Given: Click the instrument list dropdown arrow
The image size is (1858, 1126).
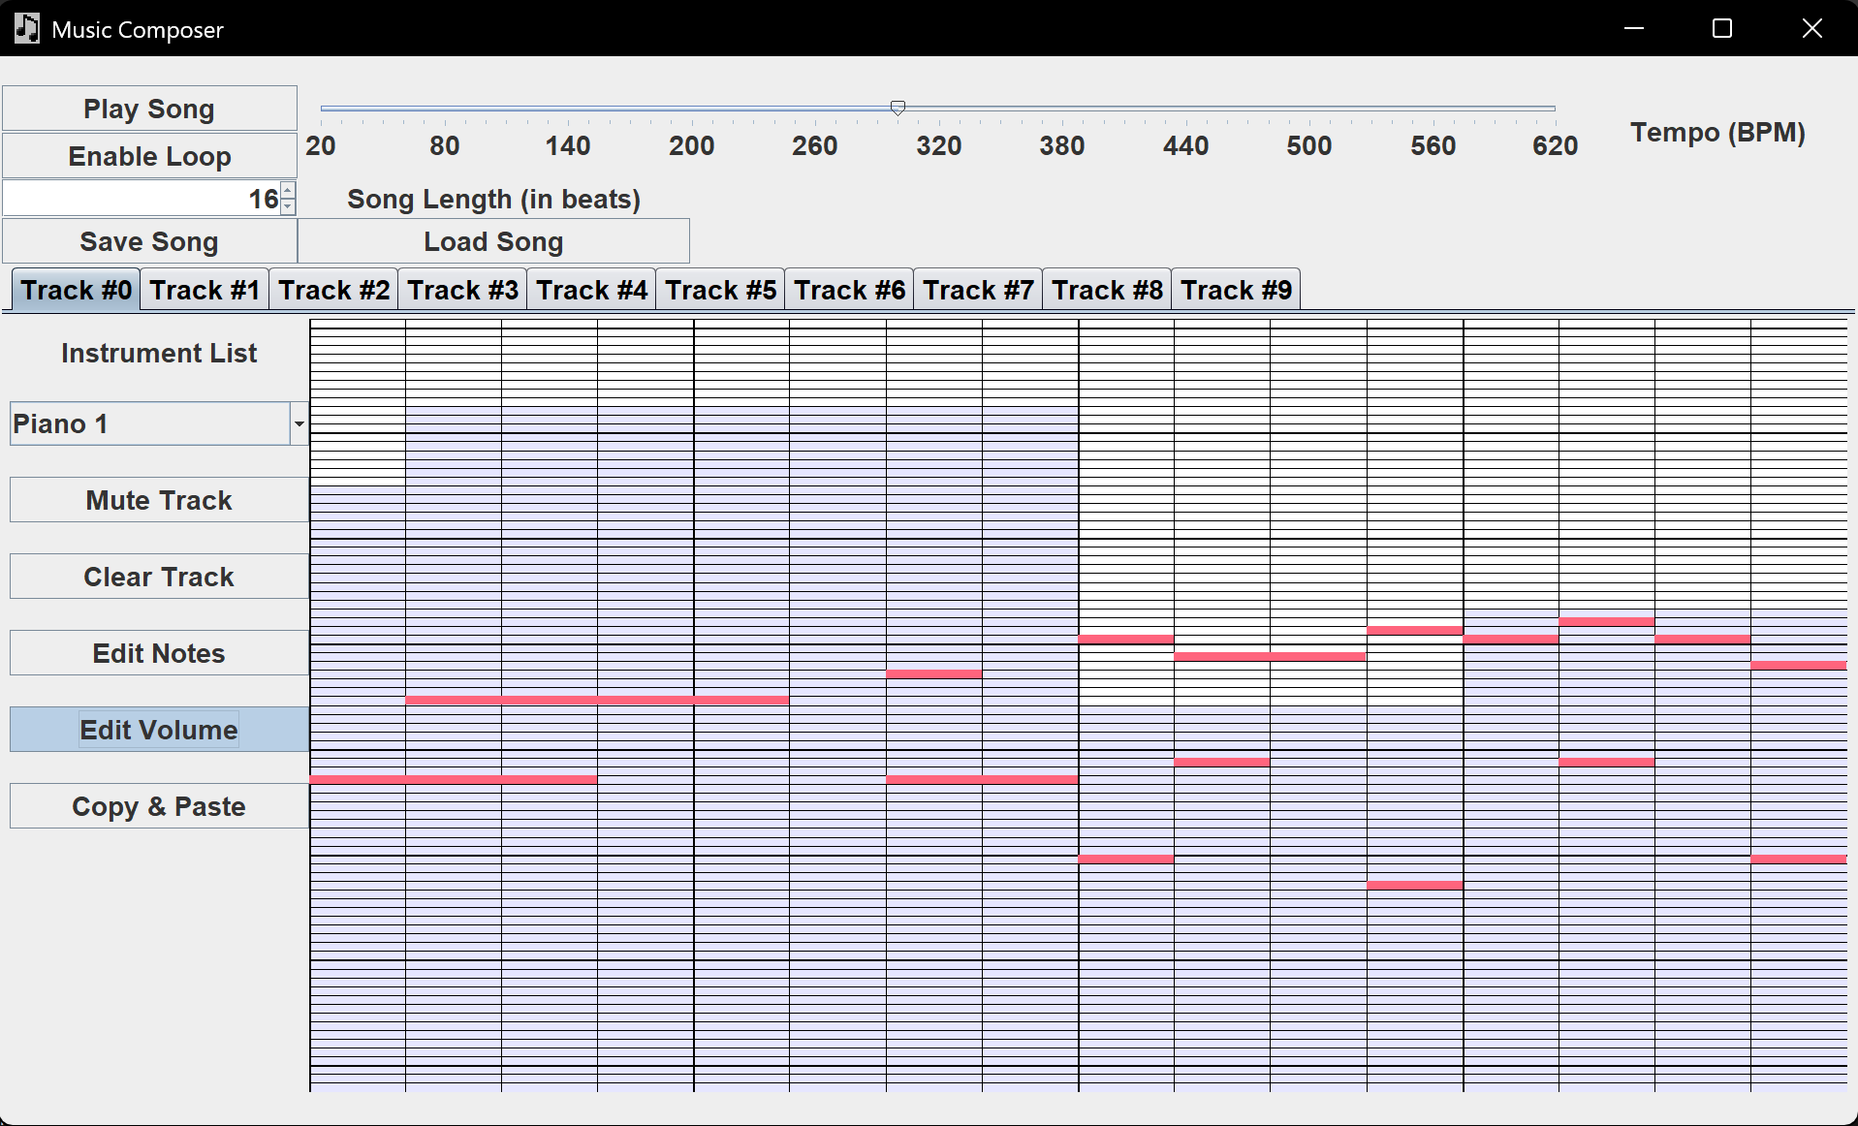Looking at the screenshot, I should coord(299,423).
